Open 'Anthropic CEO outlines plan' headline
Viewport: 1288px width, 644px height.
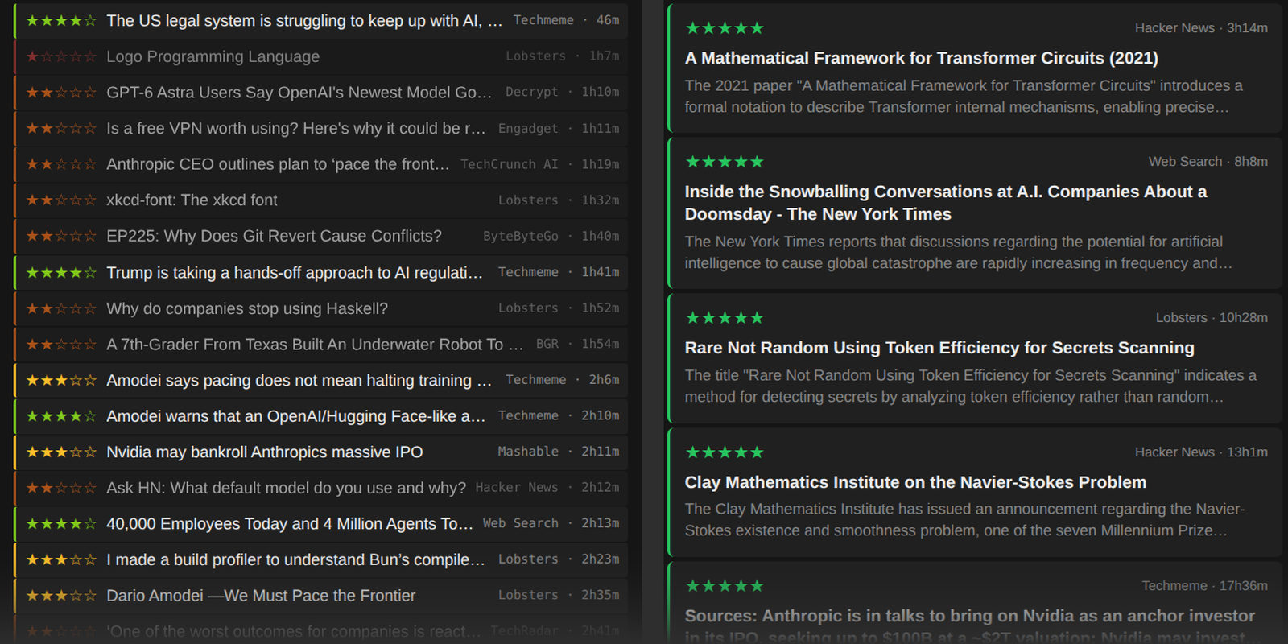click(x=279, y=164)
